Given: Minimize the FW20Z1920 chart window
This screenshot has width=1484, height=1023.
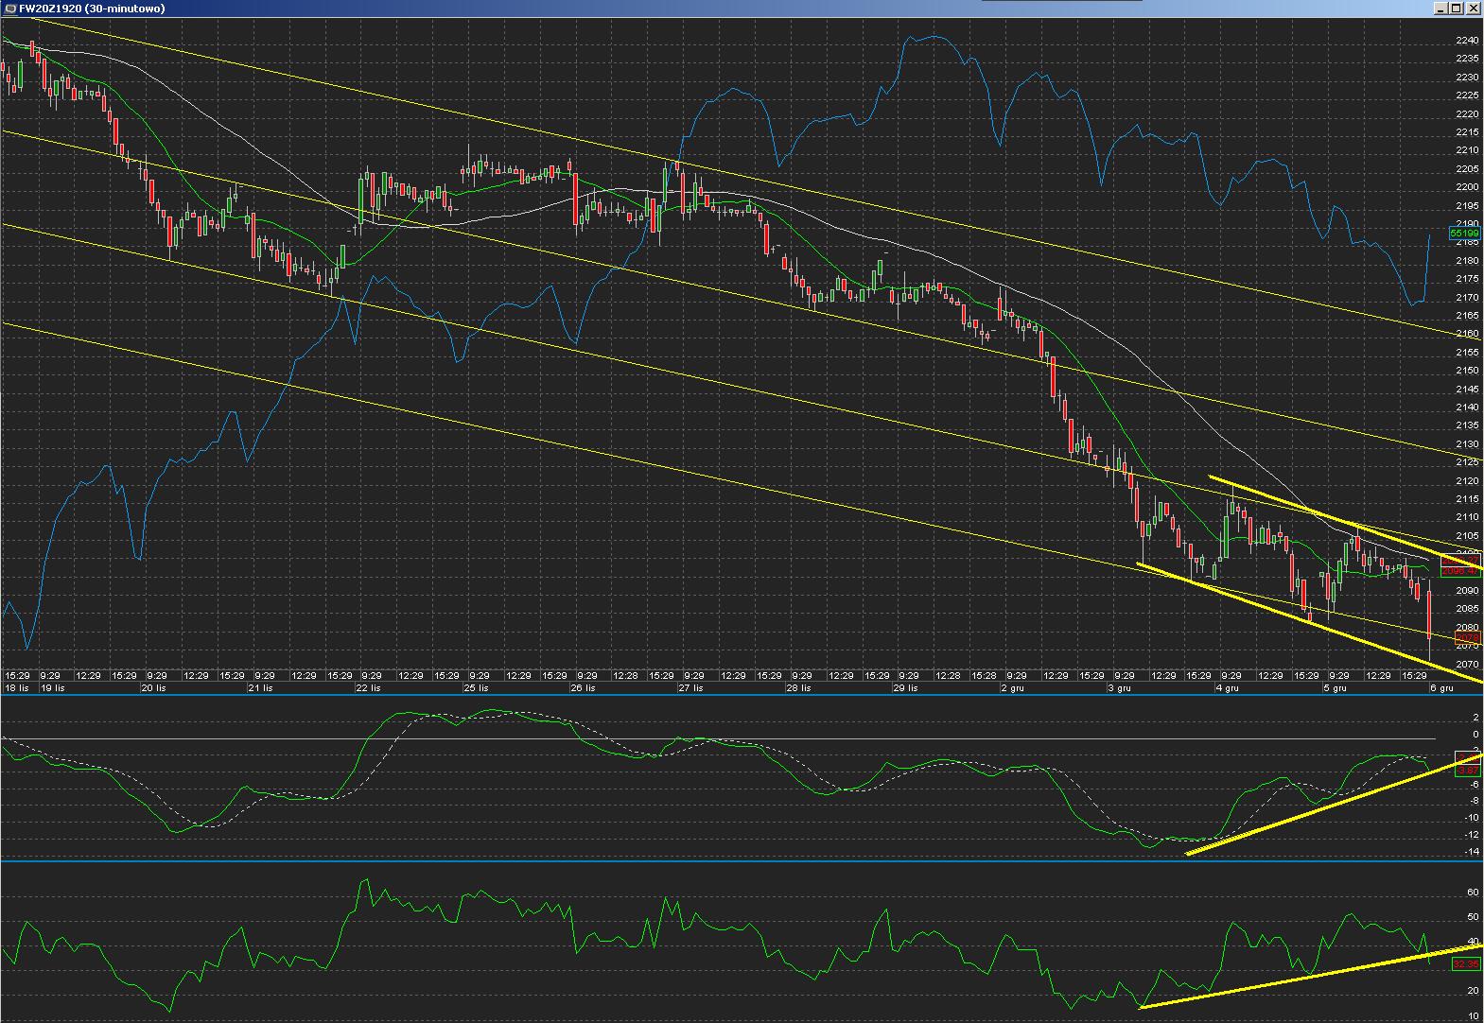Looking at the screenshot, I should (x=1442, y=9).
